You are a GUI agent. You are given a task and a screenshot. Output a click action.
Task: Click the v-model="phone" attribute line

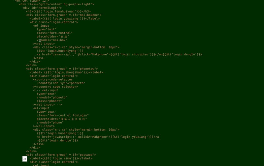50,123
